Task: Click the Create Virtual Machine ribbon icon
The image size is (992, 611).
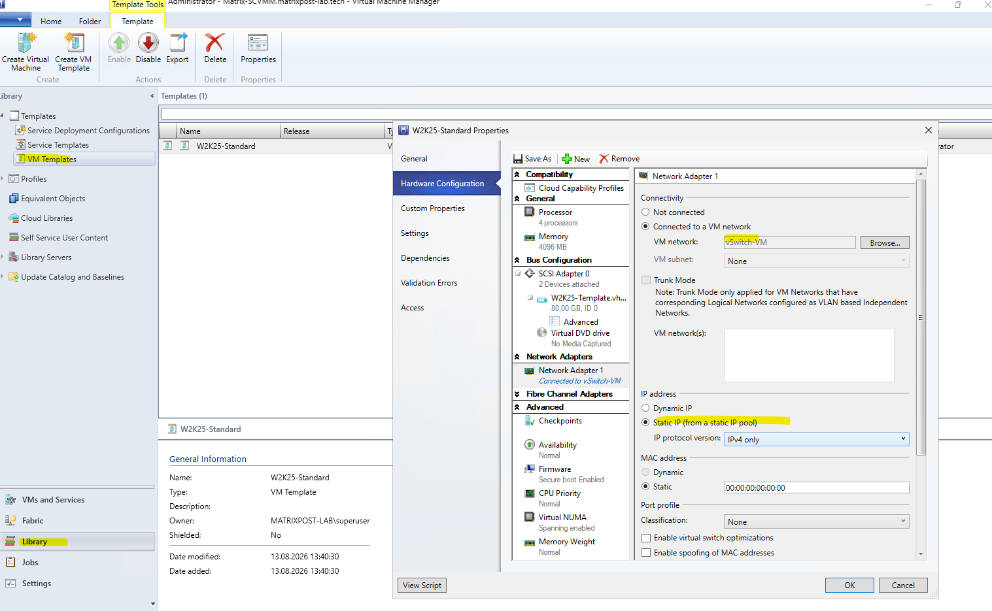Action: [x=26, y=42]
